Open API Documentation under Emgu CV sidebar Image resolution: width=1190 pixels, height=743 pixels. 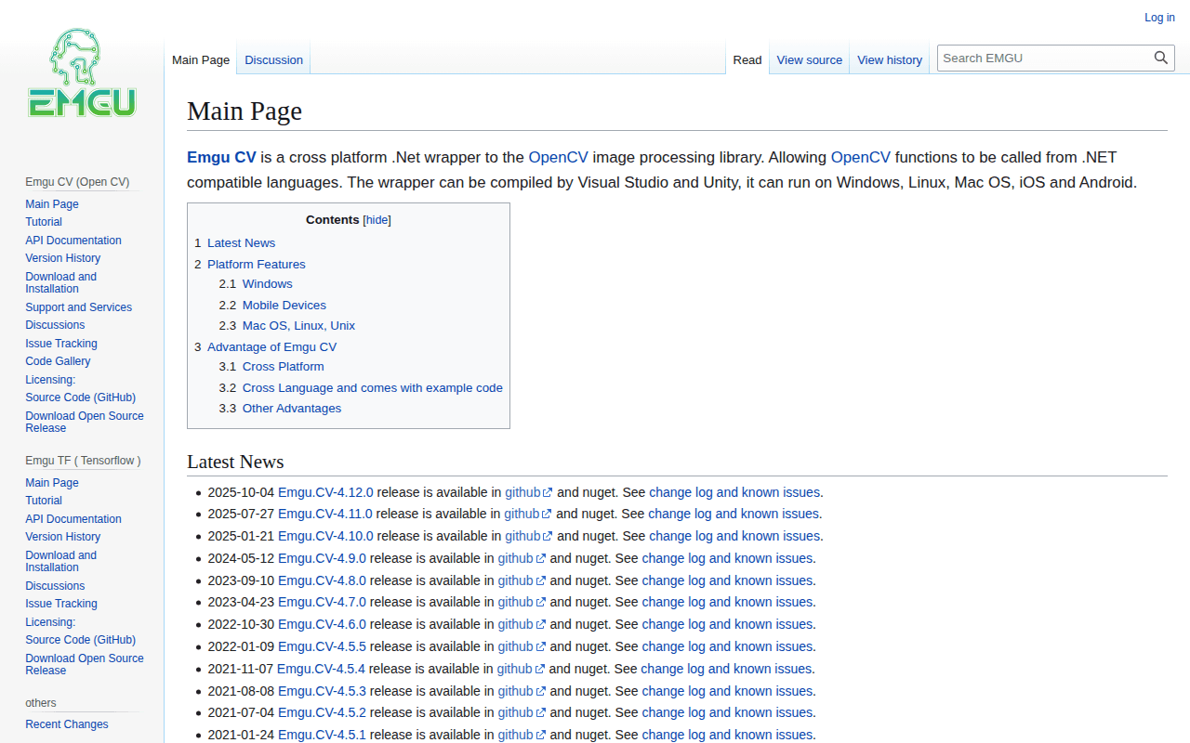[73, 241]
